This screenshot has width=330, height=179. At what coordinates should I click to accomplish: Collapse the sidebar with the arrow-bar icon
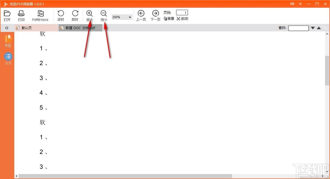coord(7,28)
